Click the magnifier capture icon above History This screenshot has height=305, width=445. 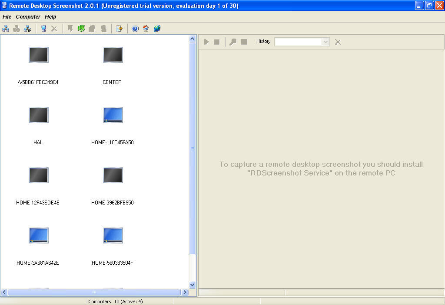(x=232, y=42)
